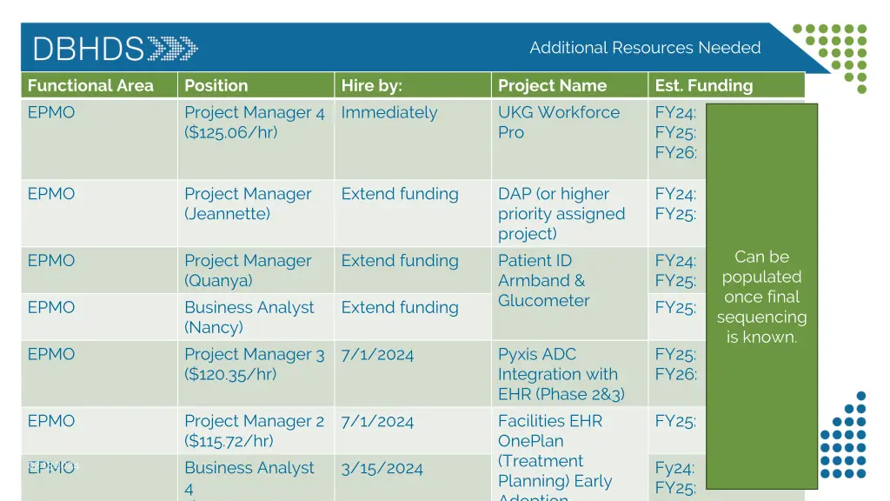Click the chevron arrows beside the DBHDS logo
The image size is (890, 501).
(x=172, y=48)
